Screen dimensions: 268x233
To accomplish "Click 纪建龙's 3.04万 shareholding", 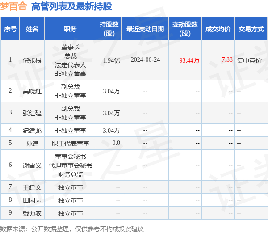I will [111, 131].
